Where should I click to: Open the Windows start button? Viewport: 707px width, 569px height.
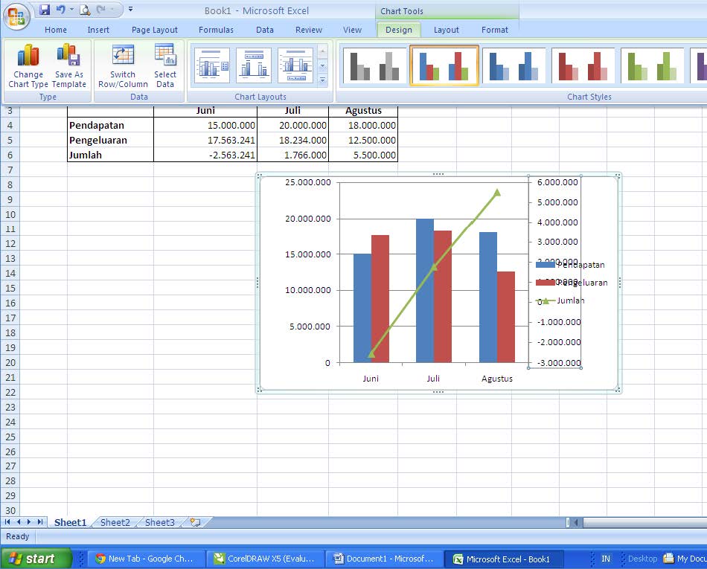[36, 559]
